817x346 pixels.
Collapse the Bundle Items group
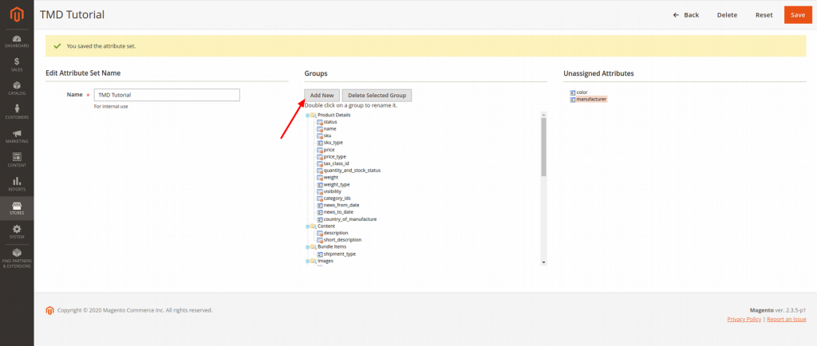point(307,247)
